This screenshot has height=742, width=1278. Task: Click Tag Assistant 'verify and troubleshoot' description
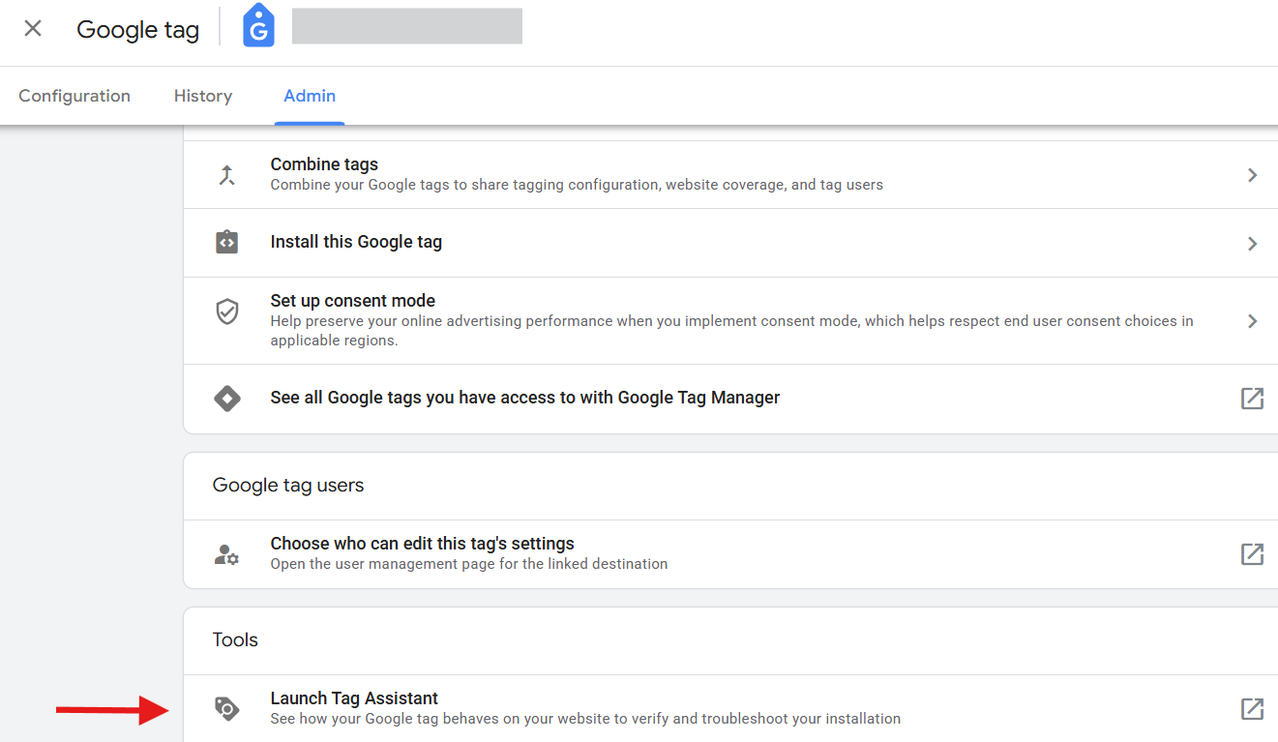[x=585, y=719]
